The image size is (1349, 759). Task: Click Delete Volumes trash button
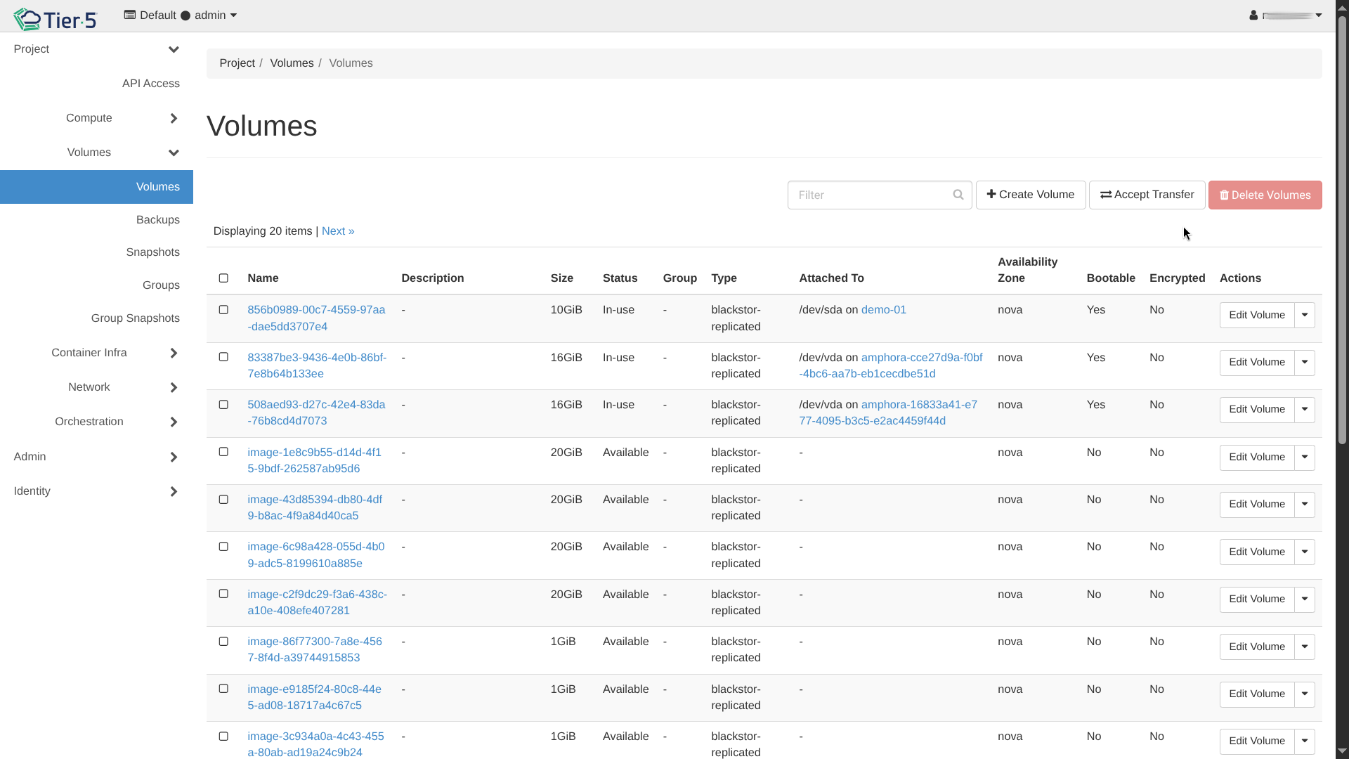pyautogui.click(x=1265, y=195)
